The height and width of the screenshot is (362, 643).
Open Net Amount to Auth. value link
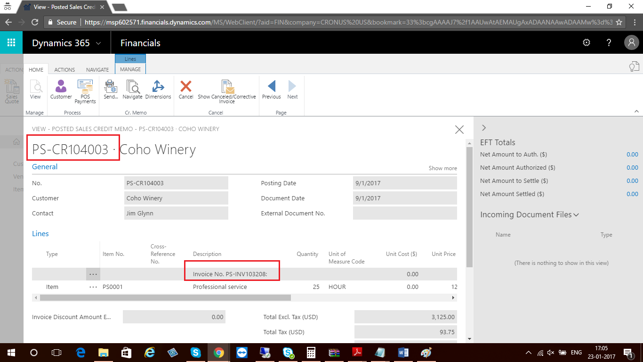tap(632, 155)
